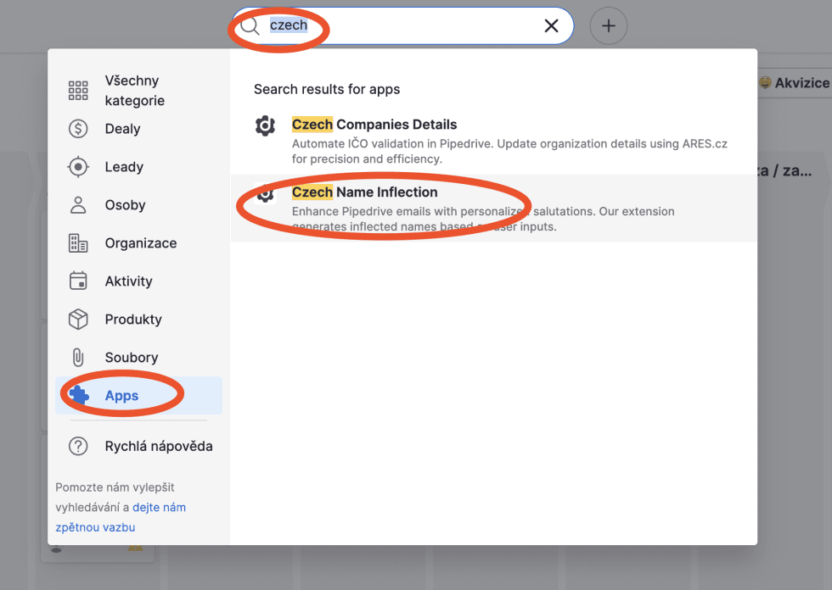Image resolution: width=832 pixels, height=590 pixels.
Task: Click the plus quick-add button
Action: click(x=609, y=26)
